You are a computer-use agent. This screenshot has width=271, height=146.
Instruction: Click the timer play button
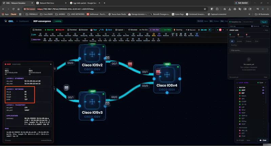[210, 30]
